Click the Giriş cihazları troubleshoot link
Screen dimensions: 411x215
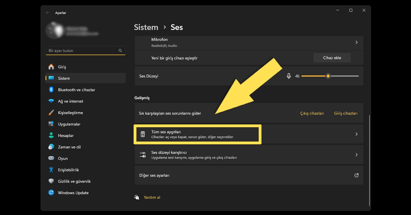pyautogui.click(x=345, y=113)
